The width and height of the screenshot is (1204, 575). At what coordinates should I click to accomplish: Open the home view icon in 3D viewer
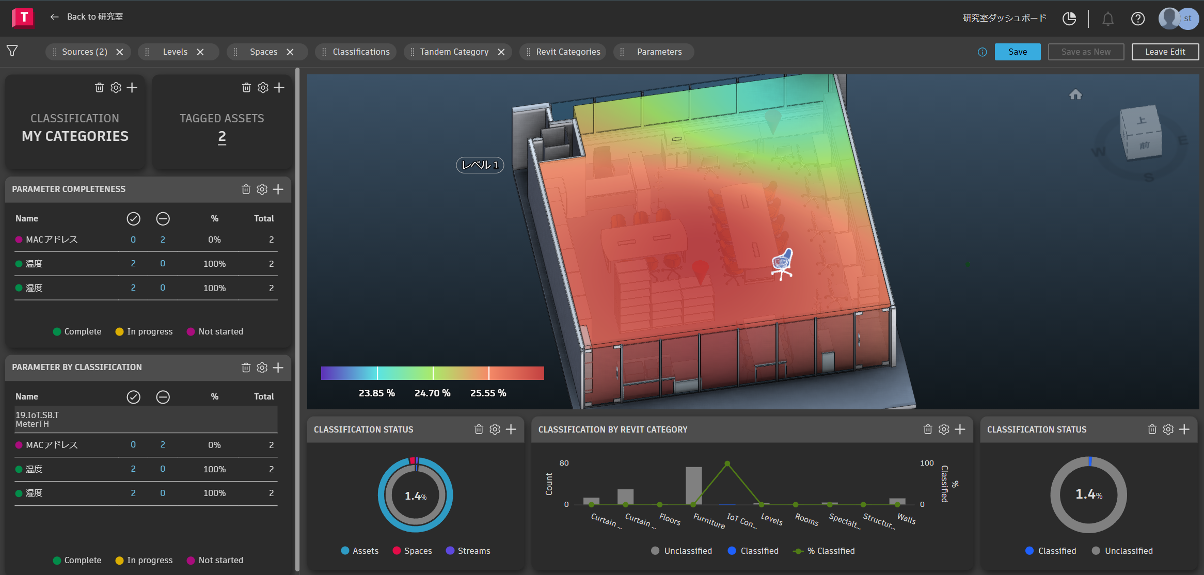point(1075,94)
